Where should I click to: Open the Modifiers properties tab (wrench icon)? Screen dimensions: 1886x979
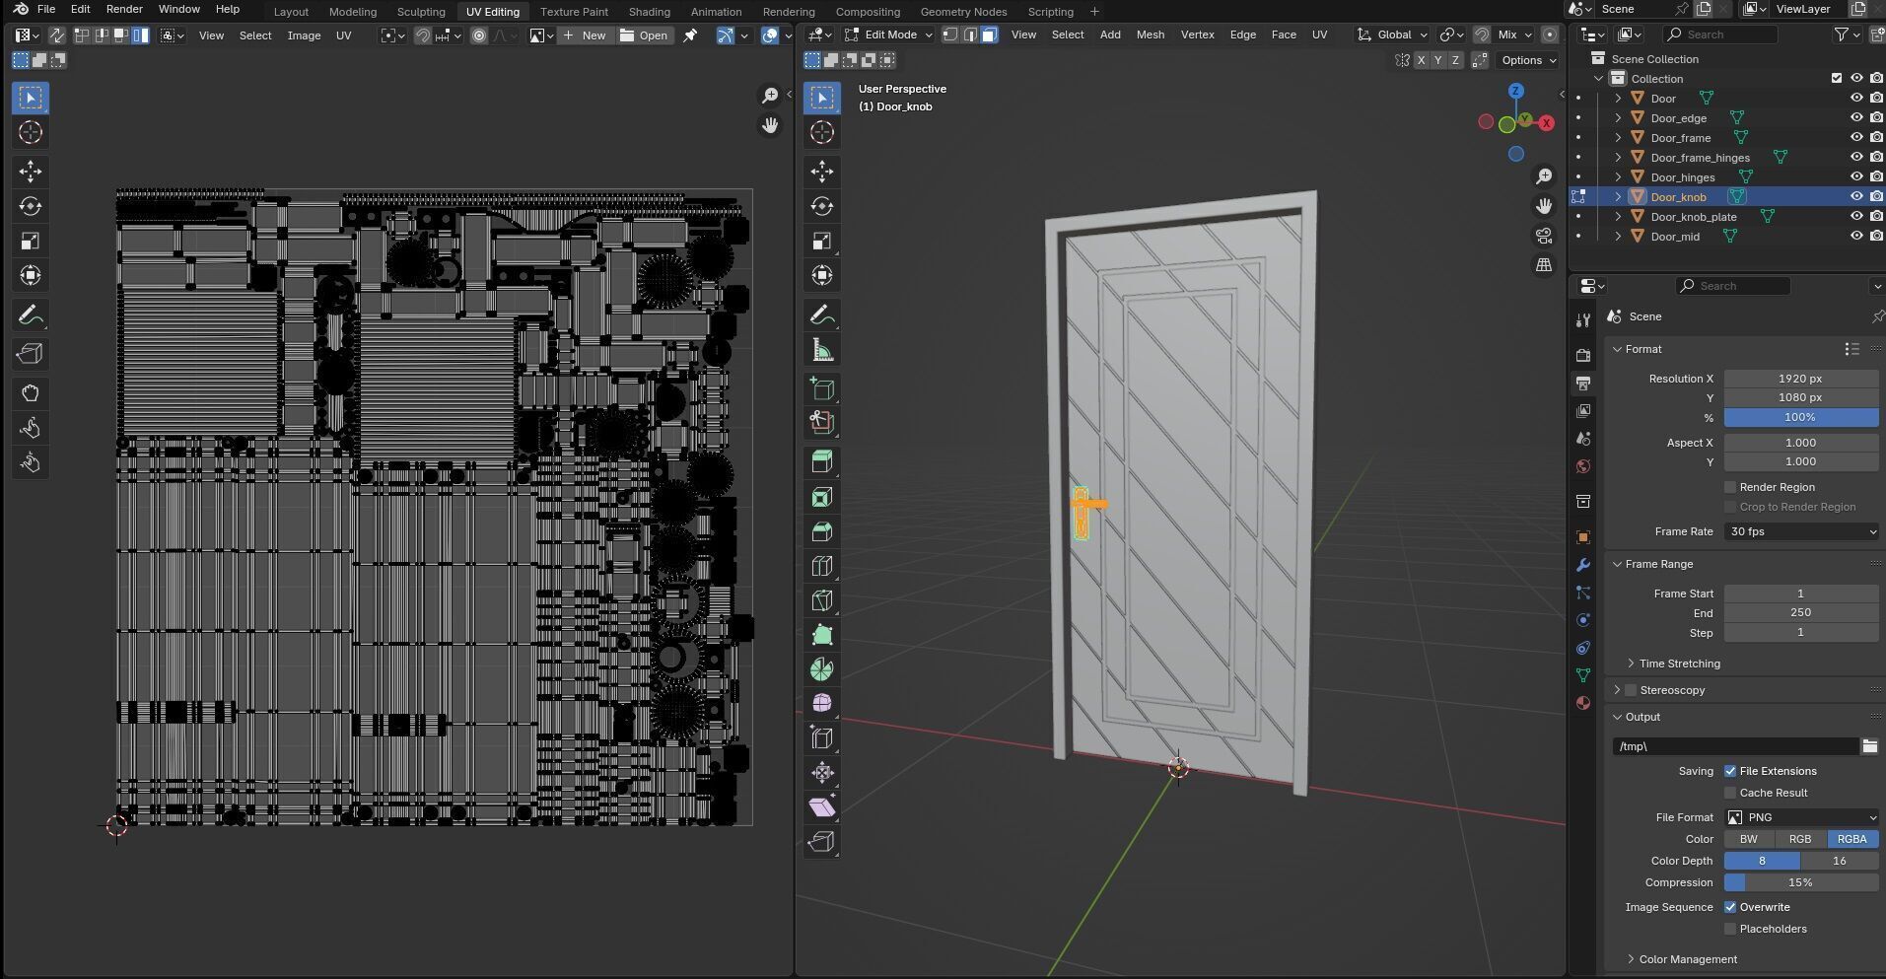tap(1583, 565)
